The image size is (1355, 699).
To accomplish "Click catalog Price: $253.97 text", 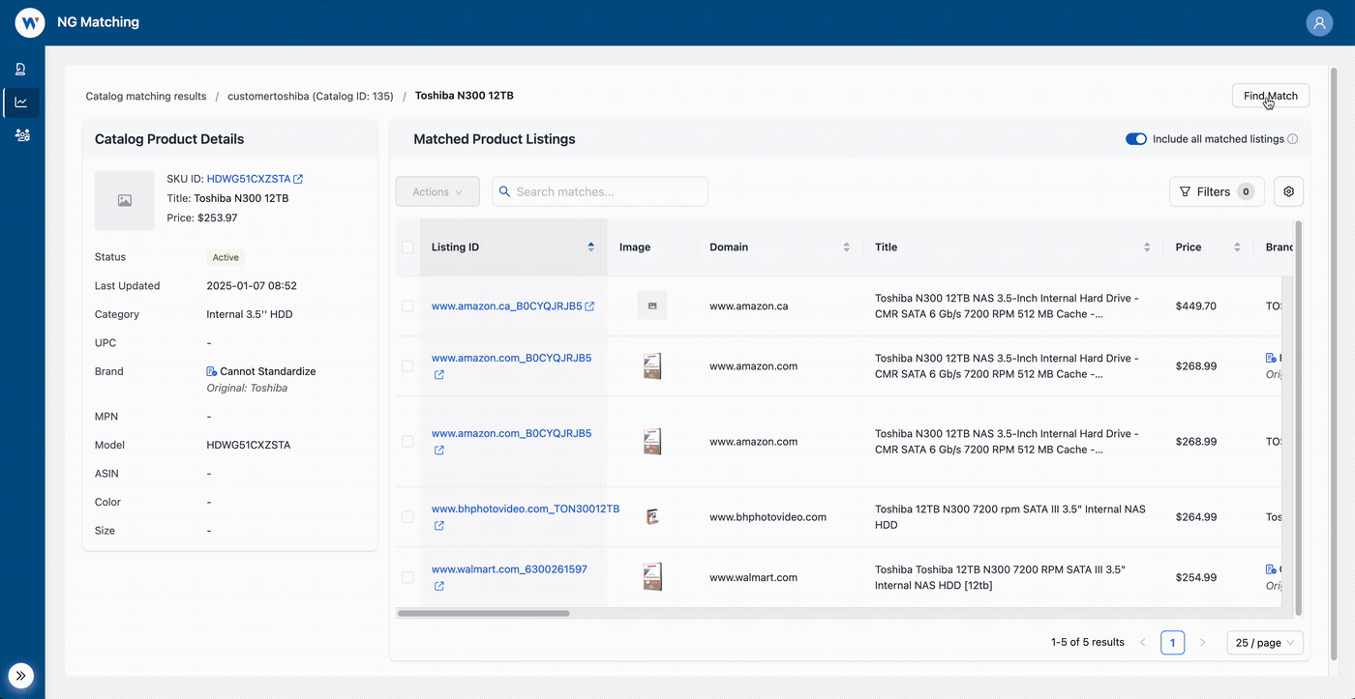I will (202, 218).
